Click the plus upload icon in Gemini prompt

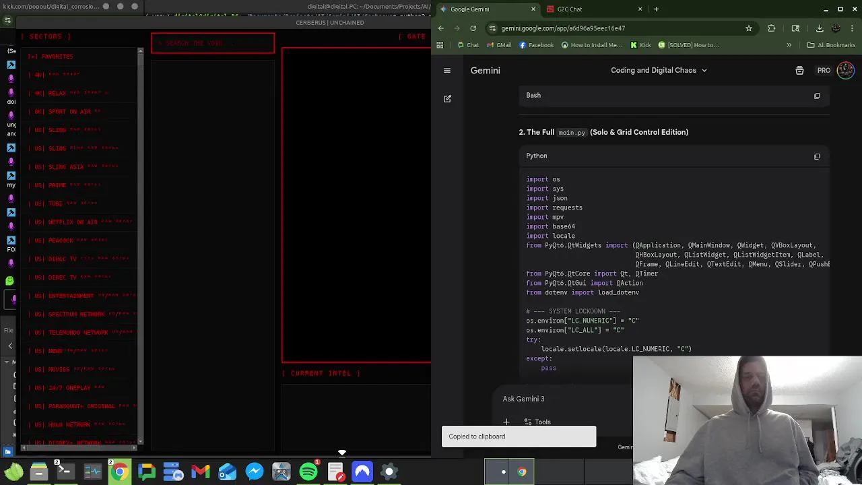pyautogui.click(x=506, y=422)
